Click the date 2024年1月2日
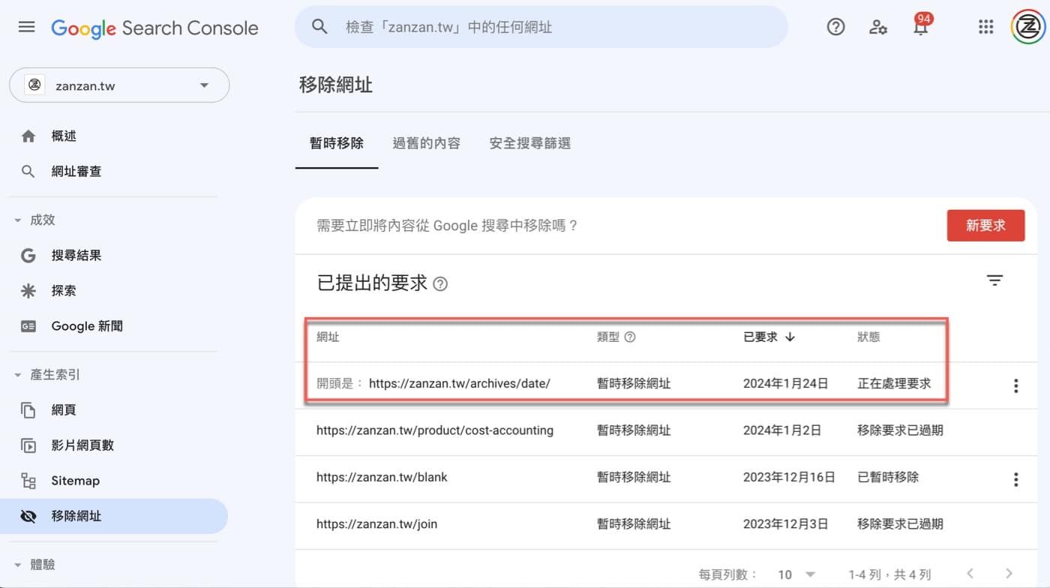Screen dimensions: 1050x588 [782, 430]
